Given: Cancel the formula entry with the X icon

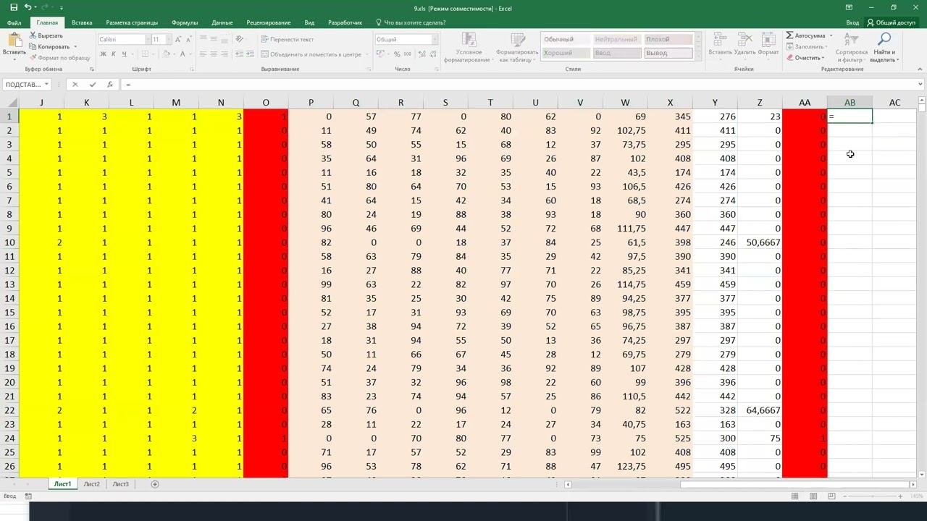Looking at the screenshot, I should pos(75,85).
